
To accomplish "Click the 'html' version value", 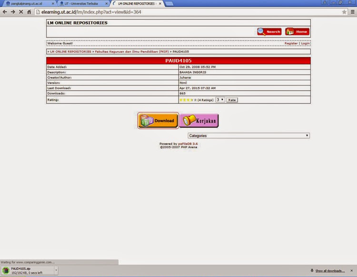I will (183, 83).
